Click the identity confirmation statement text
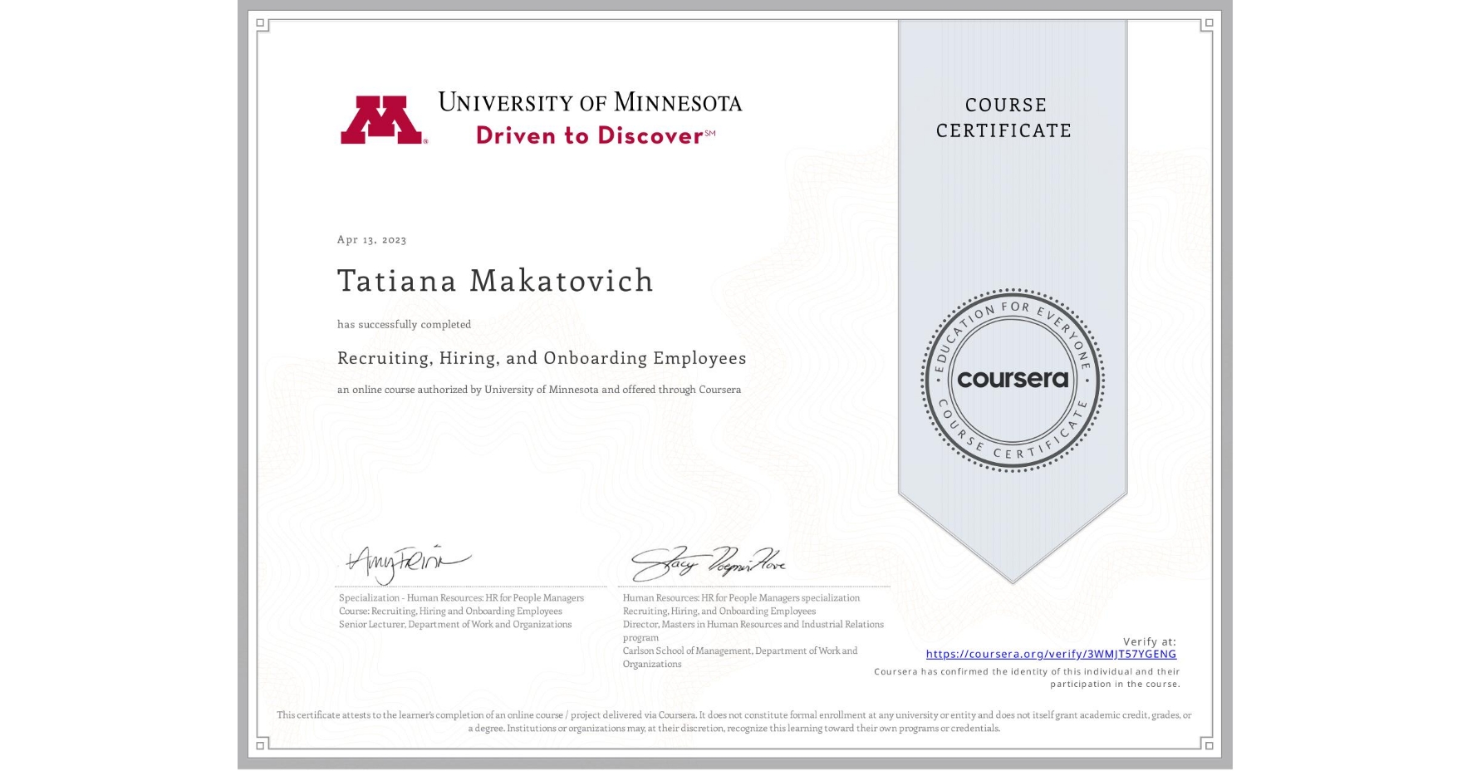 point(1028,680)
